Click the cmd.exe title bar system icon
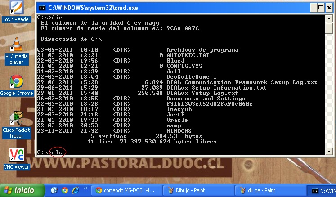Image resolution: width=336 pixels, height=197 pixels. coord(42,8)
